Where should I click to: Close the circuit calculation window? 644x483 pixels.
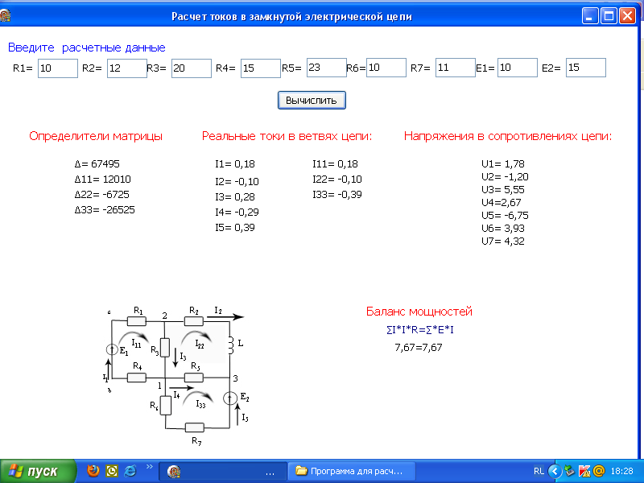(628, 16)
